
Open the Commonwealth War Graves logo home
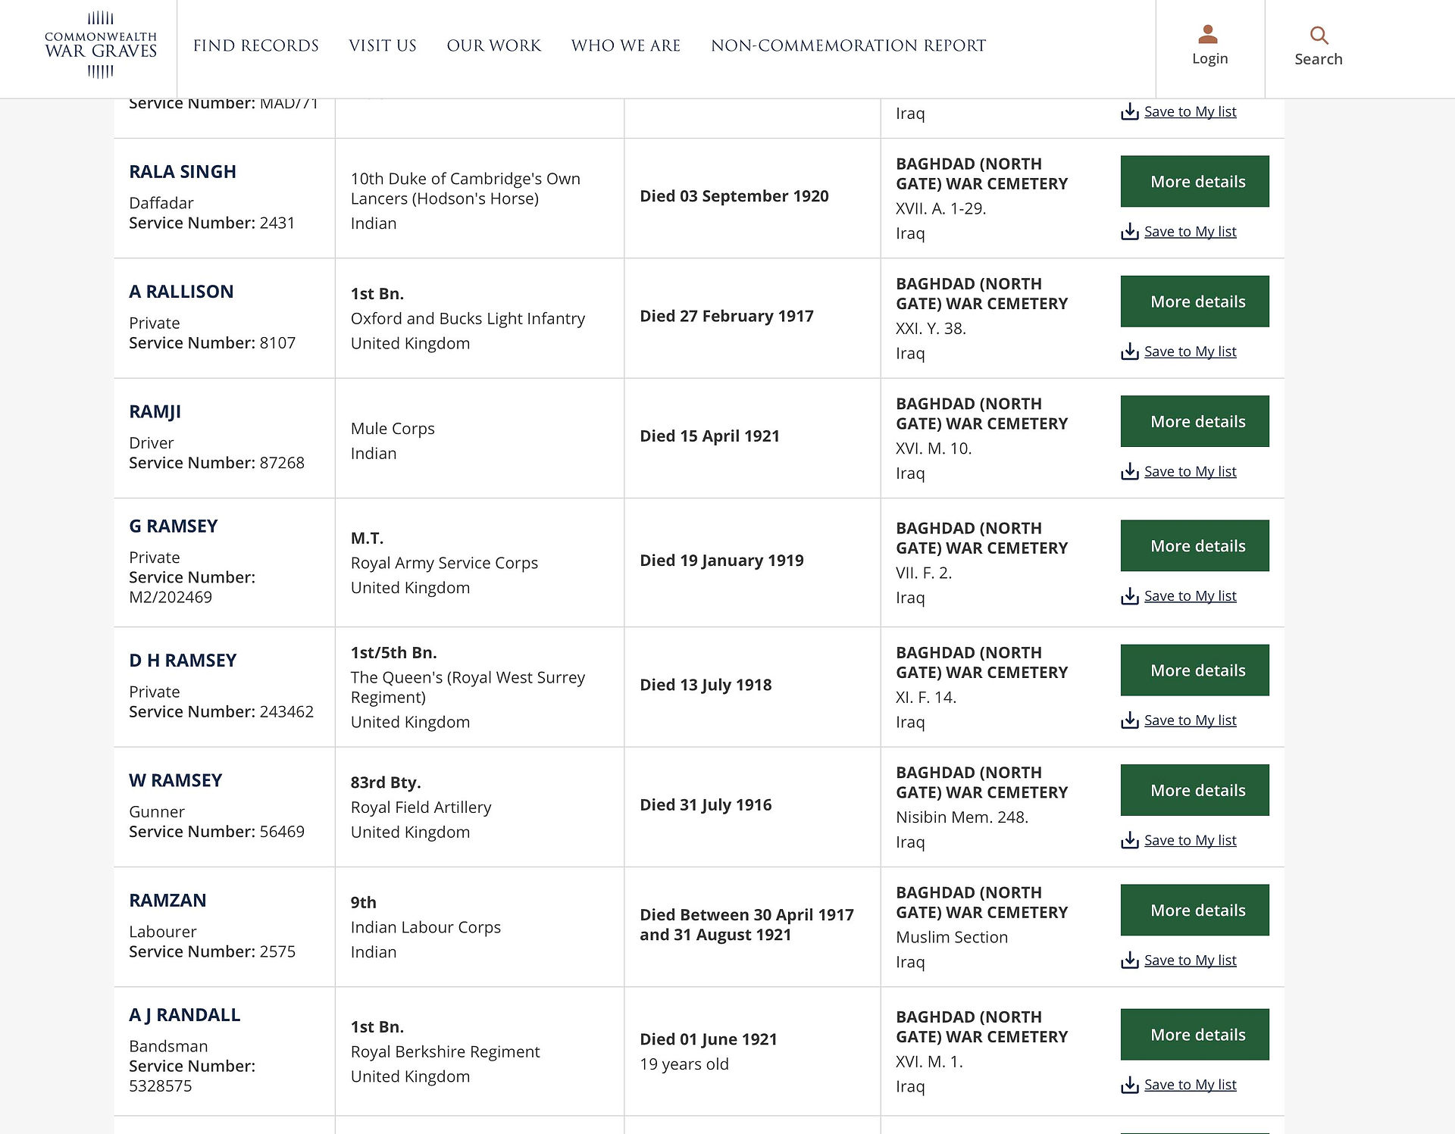101,45
